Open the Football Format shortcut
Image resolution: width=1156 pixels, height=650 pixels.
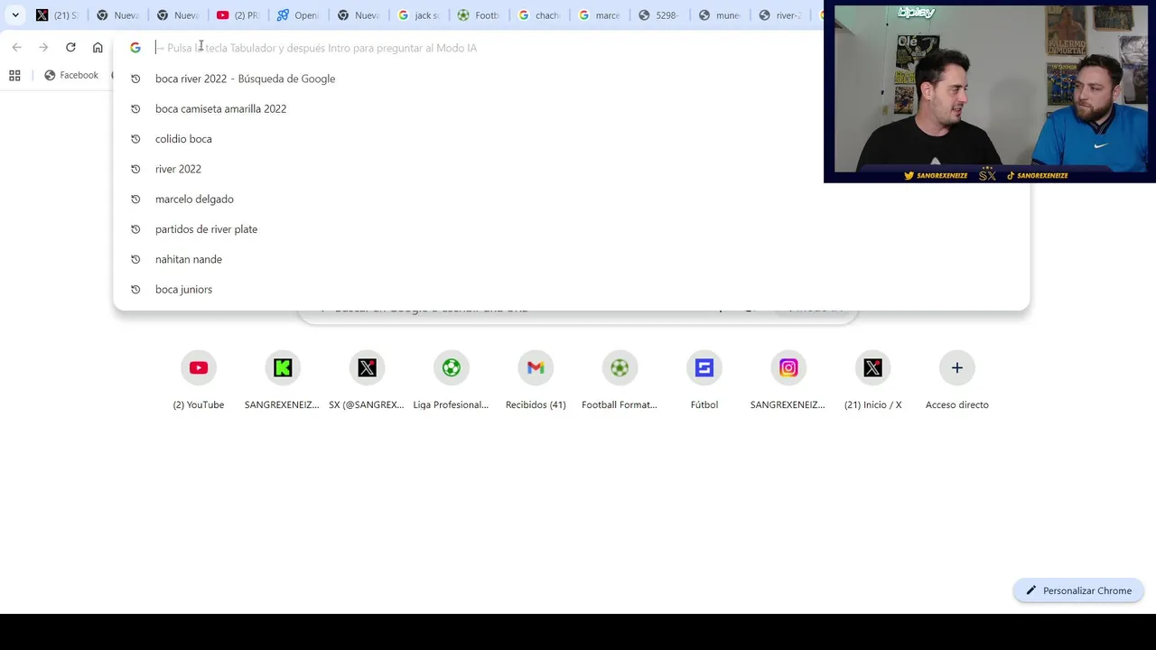[x=620, y=367]
